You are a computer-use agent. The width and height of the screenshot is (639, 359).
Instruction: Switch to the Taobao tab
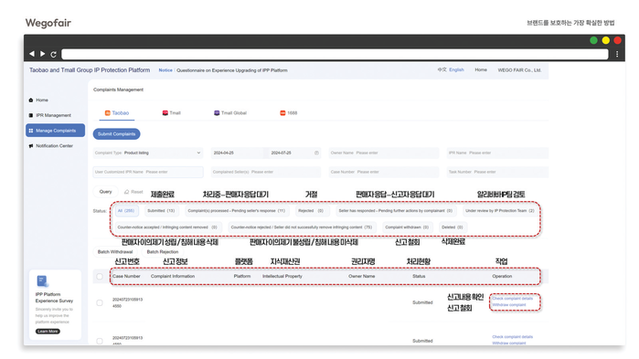117,113
